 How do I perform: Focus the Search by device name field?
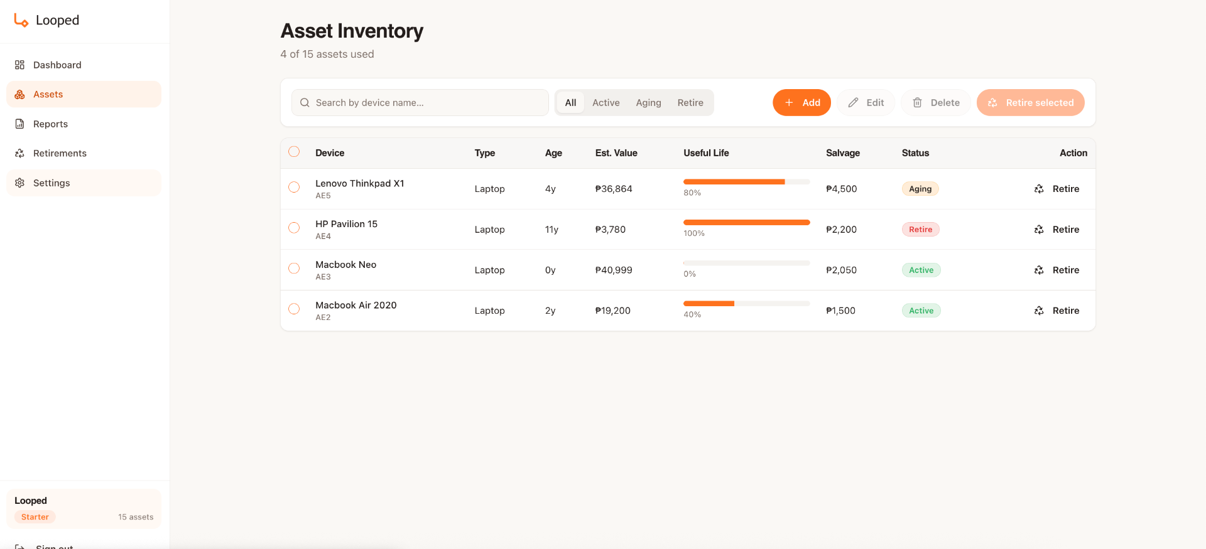420,102
